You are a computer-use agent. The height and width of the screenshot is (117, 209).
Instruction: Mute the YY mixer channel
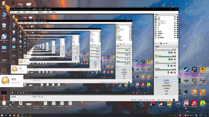[172, 53]
